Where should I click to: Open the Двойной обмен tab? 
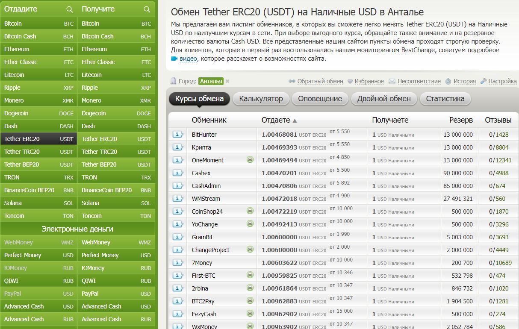click(384, 99)
